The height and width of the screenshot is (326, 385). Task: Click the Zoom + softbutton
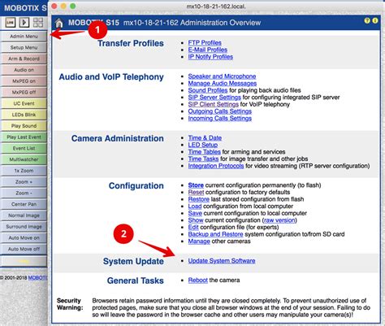coord(24,182)
